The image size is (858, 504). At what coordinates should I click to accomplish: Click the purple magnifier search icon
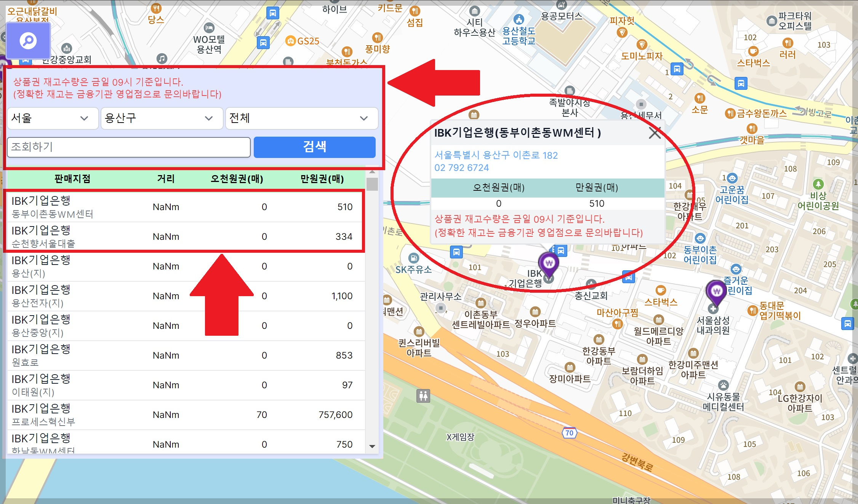point(28,40)
